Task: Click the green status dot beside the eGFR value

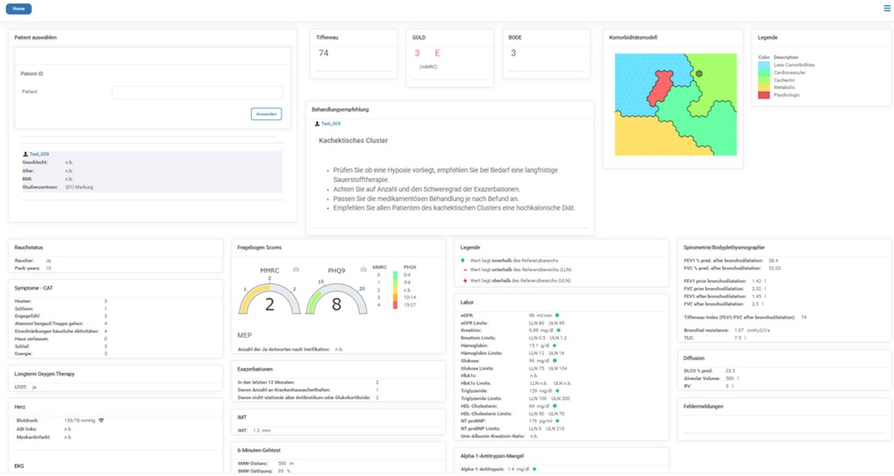Action: pos(557,316)
